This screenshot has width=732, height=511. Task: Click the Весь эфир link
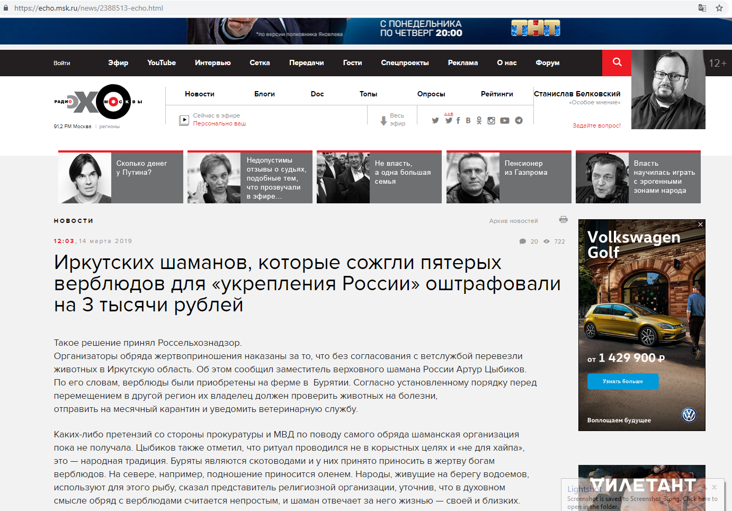coord(397,120)
